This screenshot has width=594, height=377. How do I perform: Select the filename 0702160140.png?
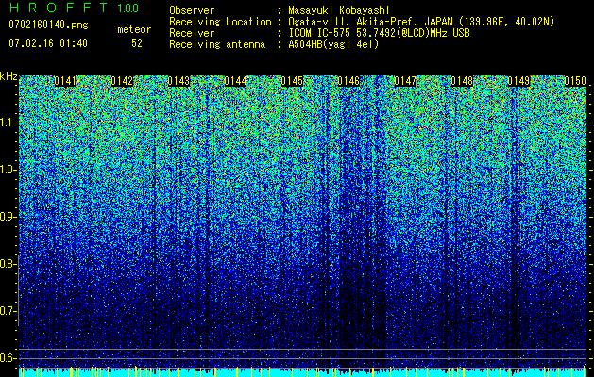(x=48, y=25)
